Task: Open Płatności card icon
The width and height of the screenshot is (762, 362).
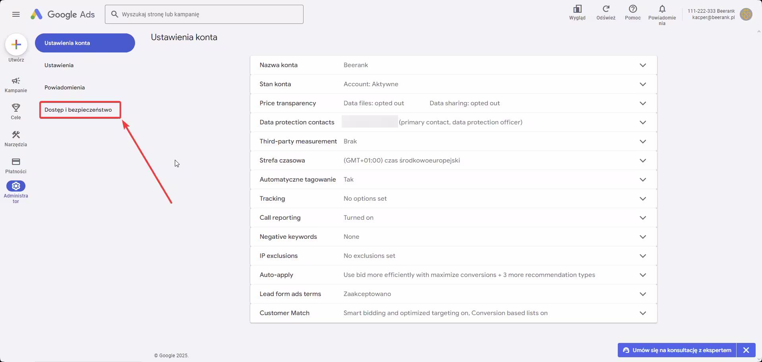Action: click(16, 162)
